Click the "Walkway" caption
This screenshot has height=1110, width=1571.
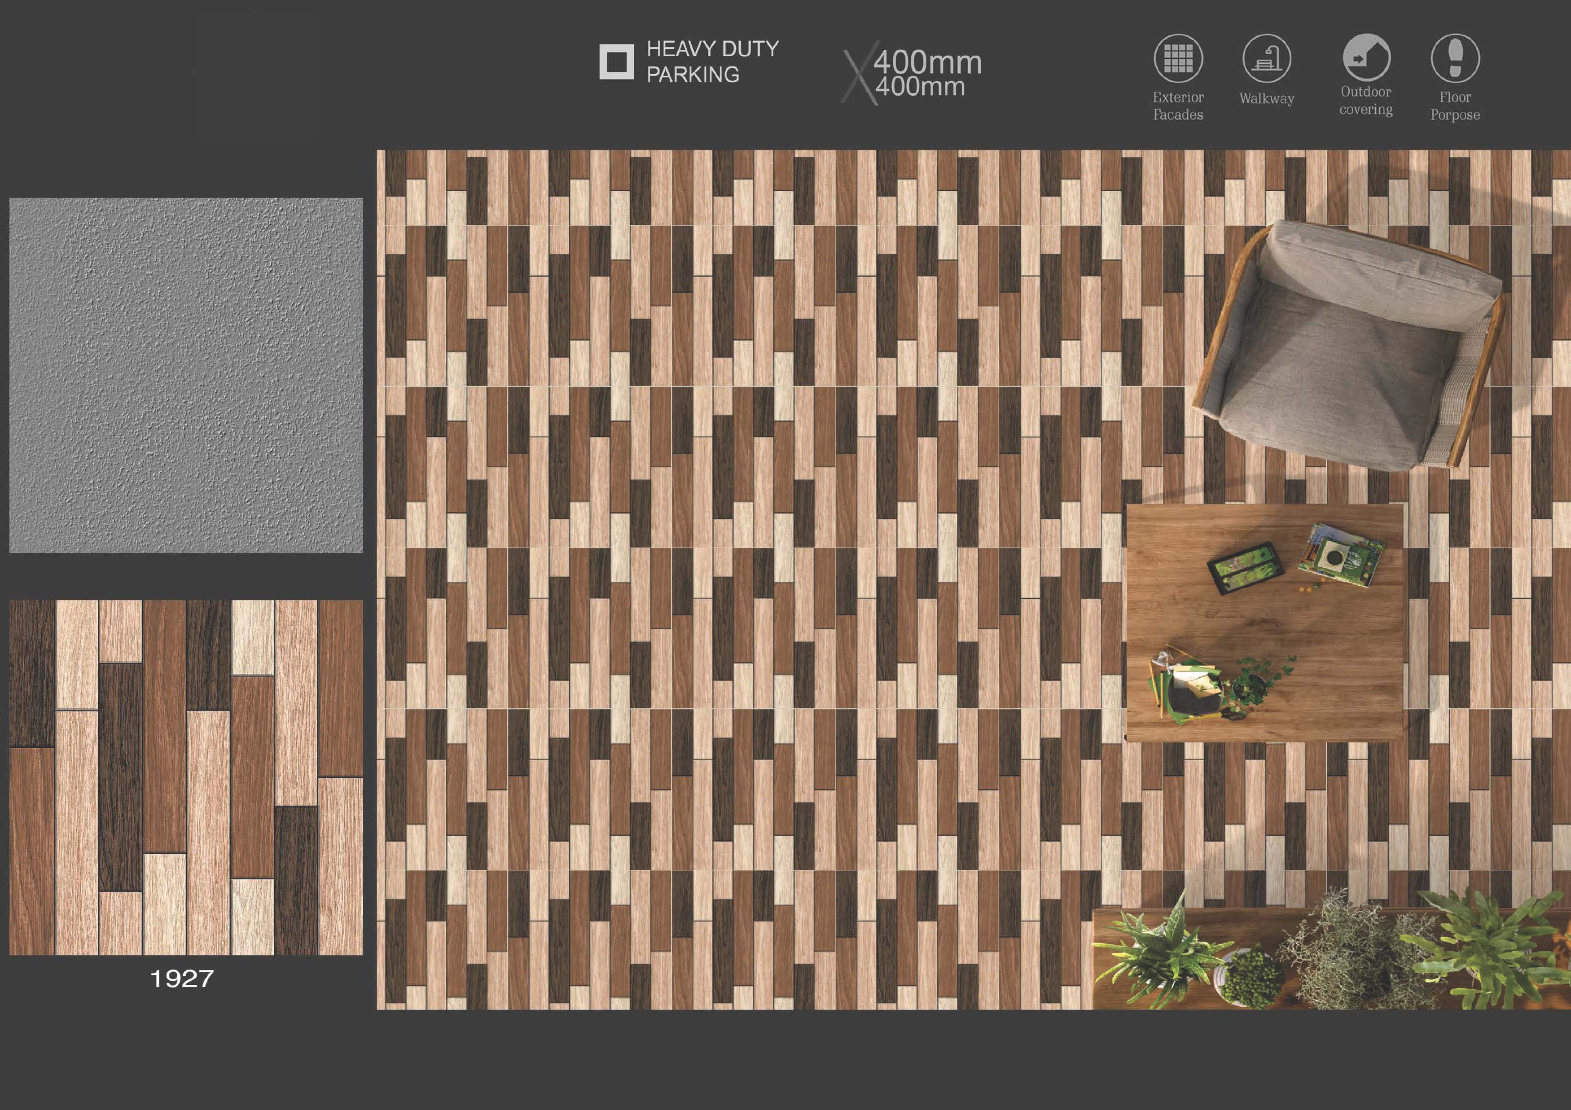[x=1267, y=99]
